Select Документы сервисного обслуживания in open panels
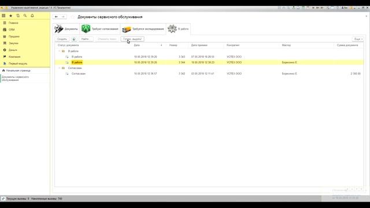 [x=16, y=79]
